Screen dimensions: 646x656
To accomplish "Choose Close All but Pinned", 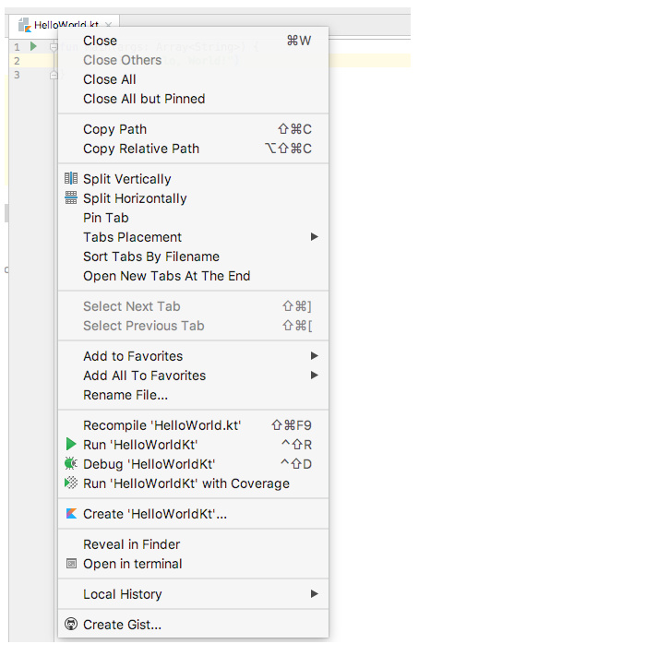I will (x=144, y=99).
